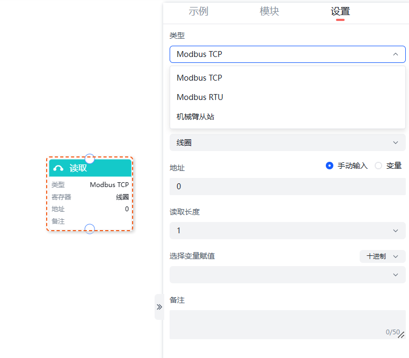This screenshot has width=409, height=358.
Task: Click the 备注 text area
Action: pos(288,325)
